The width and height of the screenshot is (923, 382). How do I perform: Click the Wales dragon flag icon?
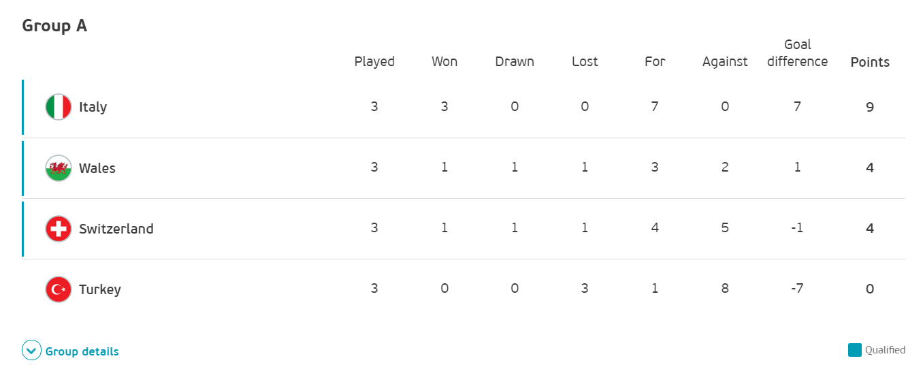click(59, 168)
